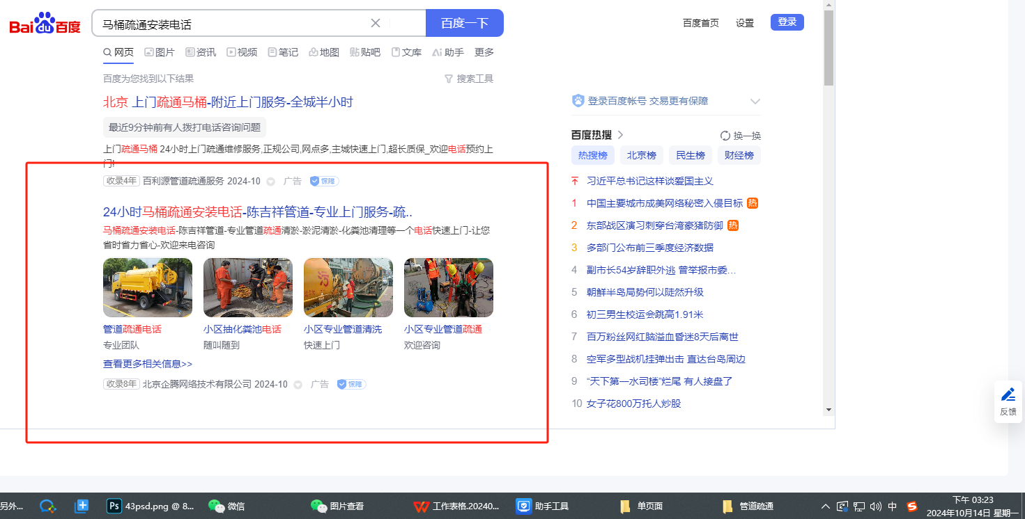Viewport: 1025px width, 519px height.
Task: Click 北京企腾网络技术有限公司 source name
Action: 197,384
